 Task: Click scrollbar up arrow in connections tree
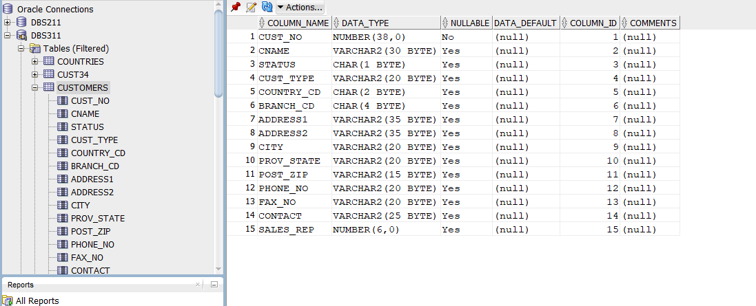[218, 4]
